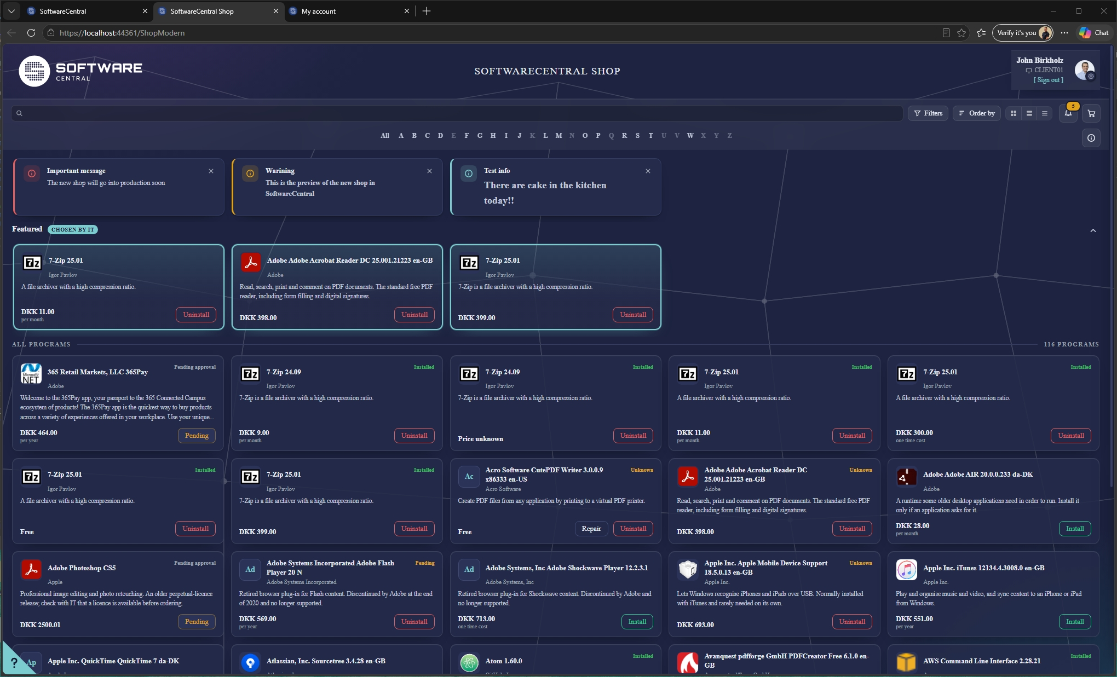Open the Order by dropdown
This screenshot has width=1117, height=677.
977,113
